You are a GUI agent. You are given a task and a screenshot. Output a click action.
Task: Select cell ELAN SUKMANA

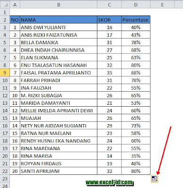click(x=58, y=58)
